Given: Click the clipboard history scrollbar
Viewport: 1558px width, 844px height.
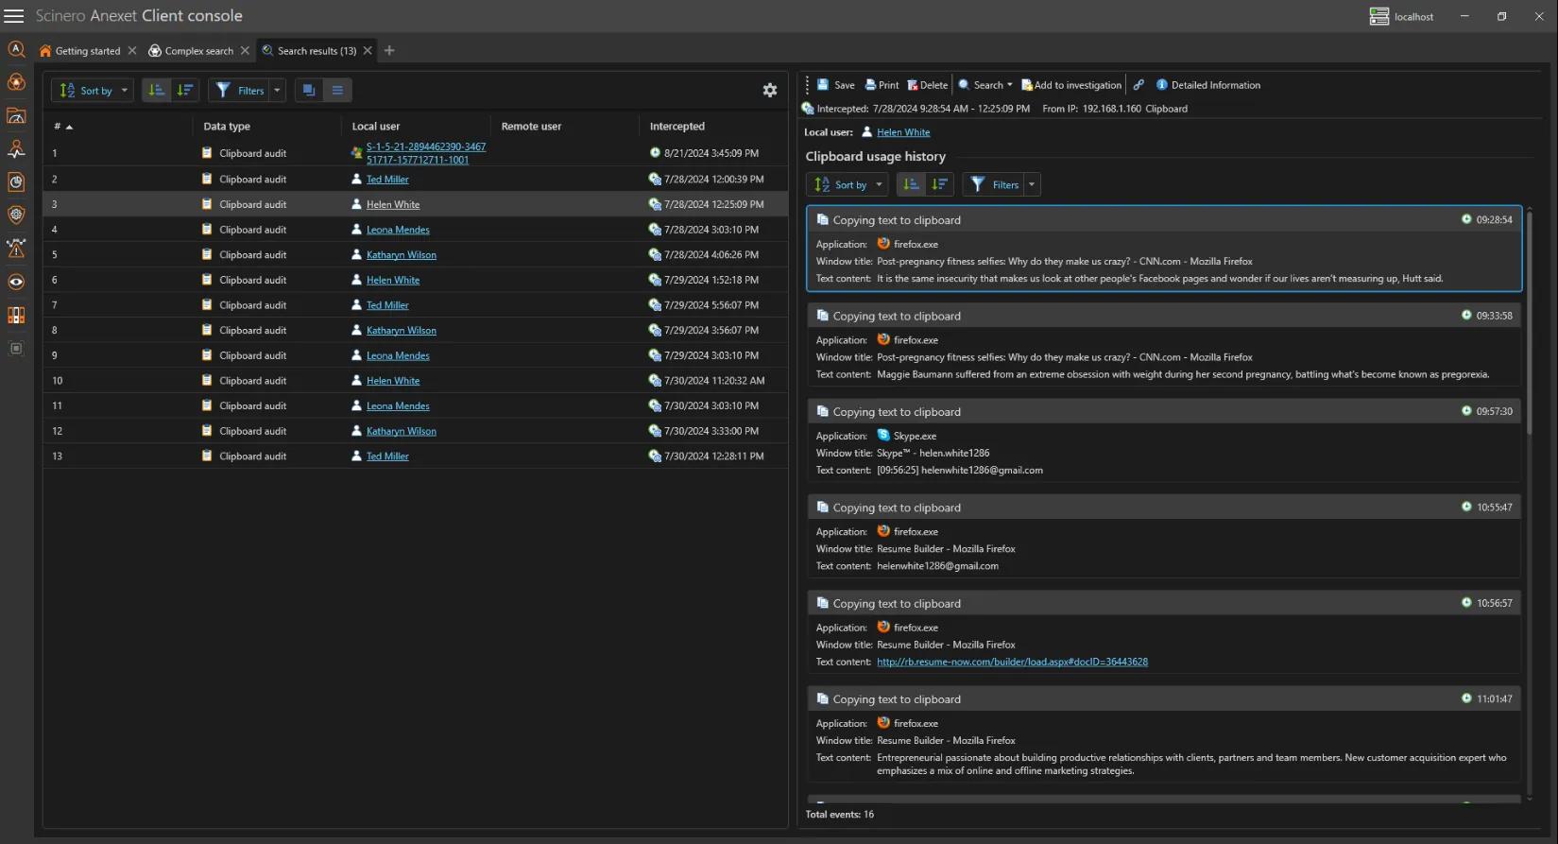Looking at the screenshot, I should click(x=1529, y=321).
